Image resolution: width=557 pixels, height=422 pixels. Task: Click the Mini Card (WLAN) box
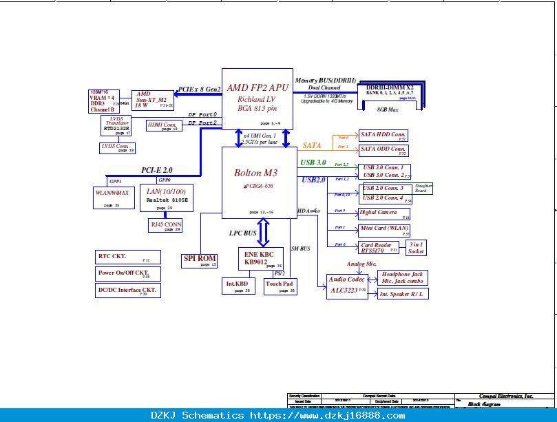tap(384, 230)
